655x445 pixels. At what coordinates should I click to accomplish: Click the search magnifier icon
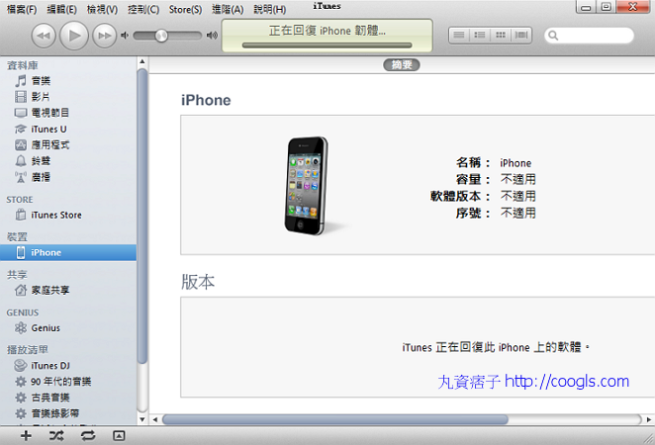(x=553, y=36)
